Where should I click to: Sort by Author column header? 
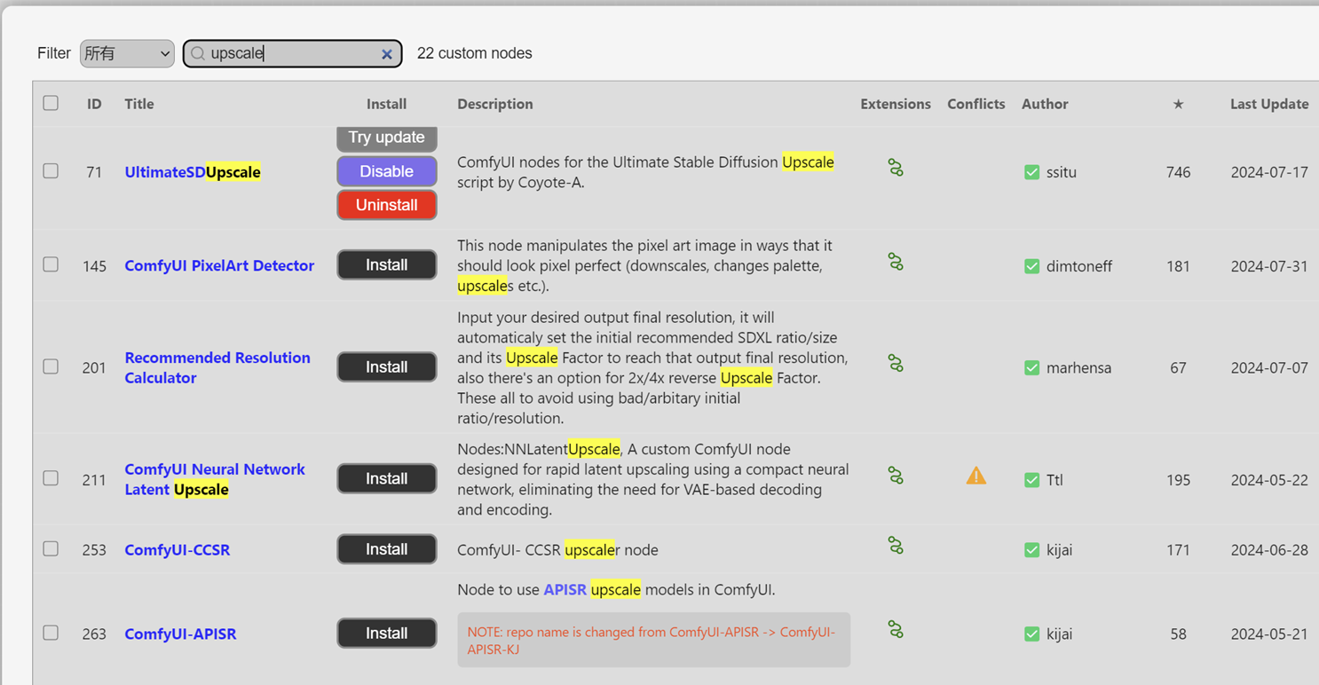pyautogui.click(x=1045, y=104)
